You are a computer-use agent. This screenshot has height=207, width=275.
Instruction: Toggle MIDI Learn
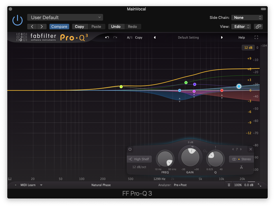click(28, 185)
